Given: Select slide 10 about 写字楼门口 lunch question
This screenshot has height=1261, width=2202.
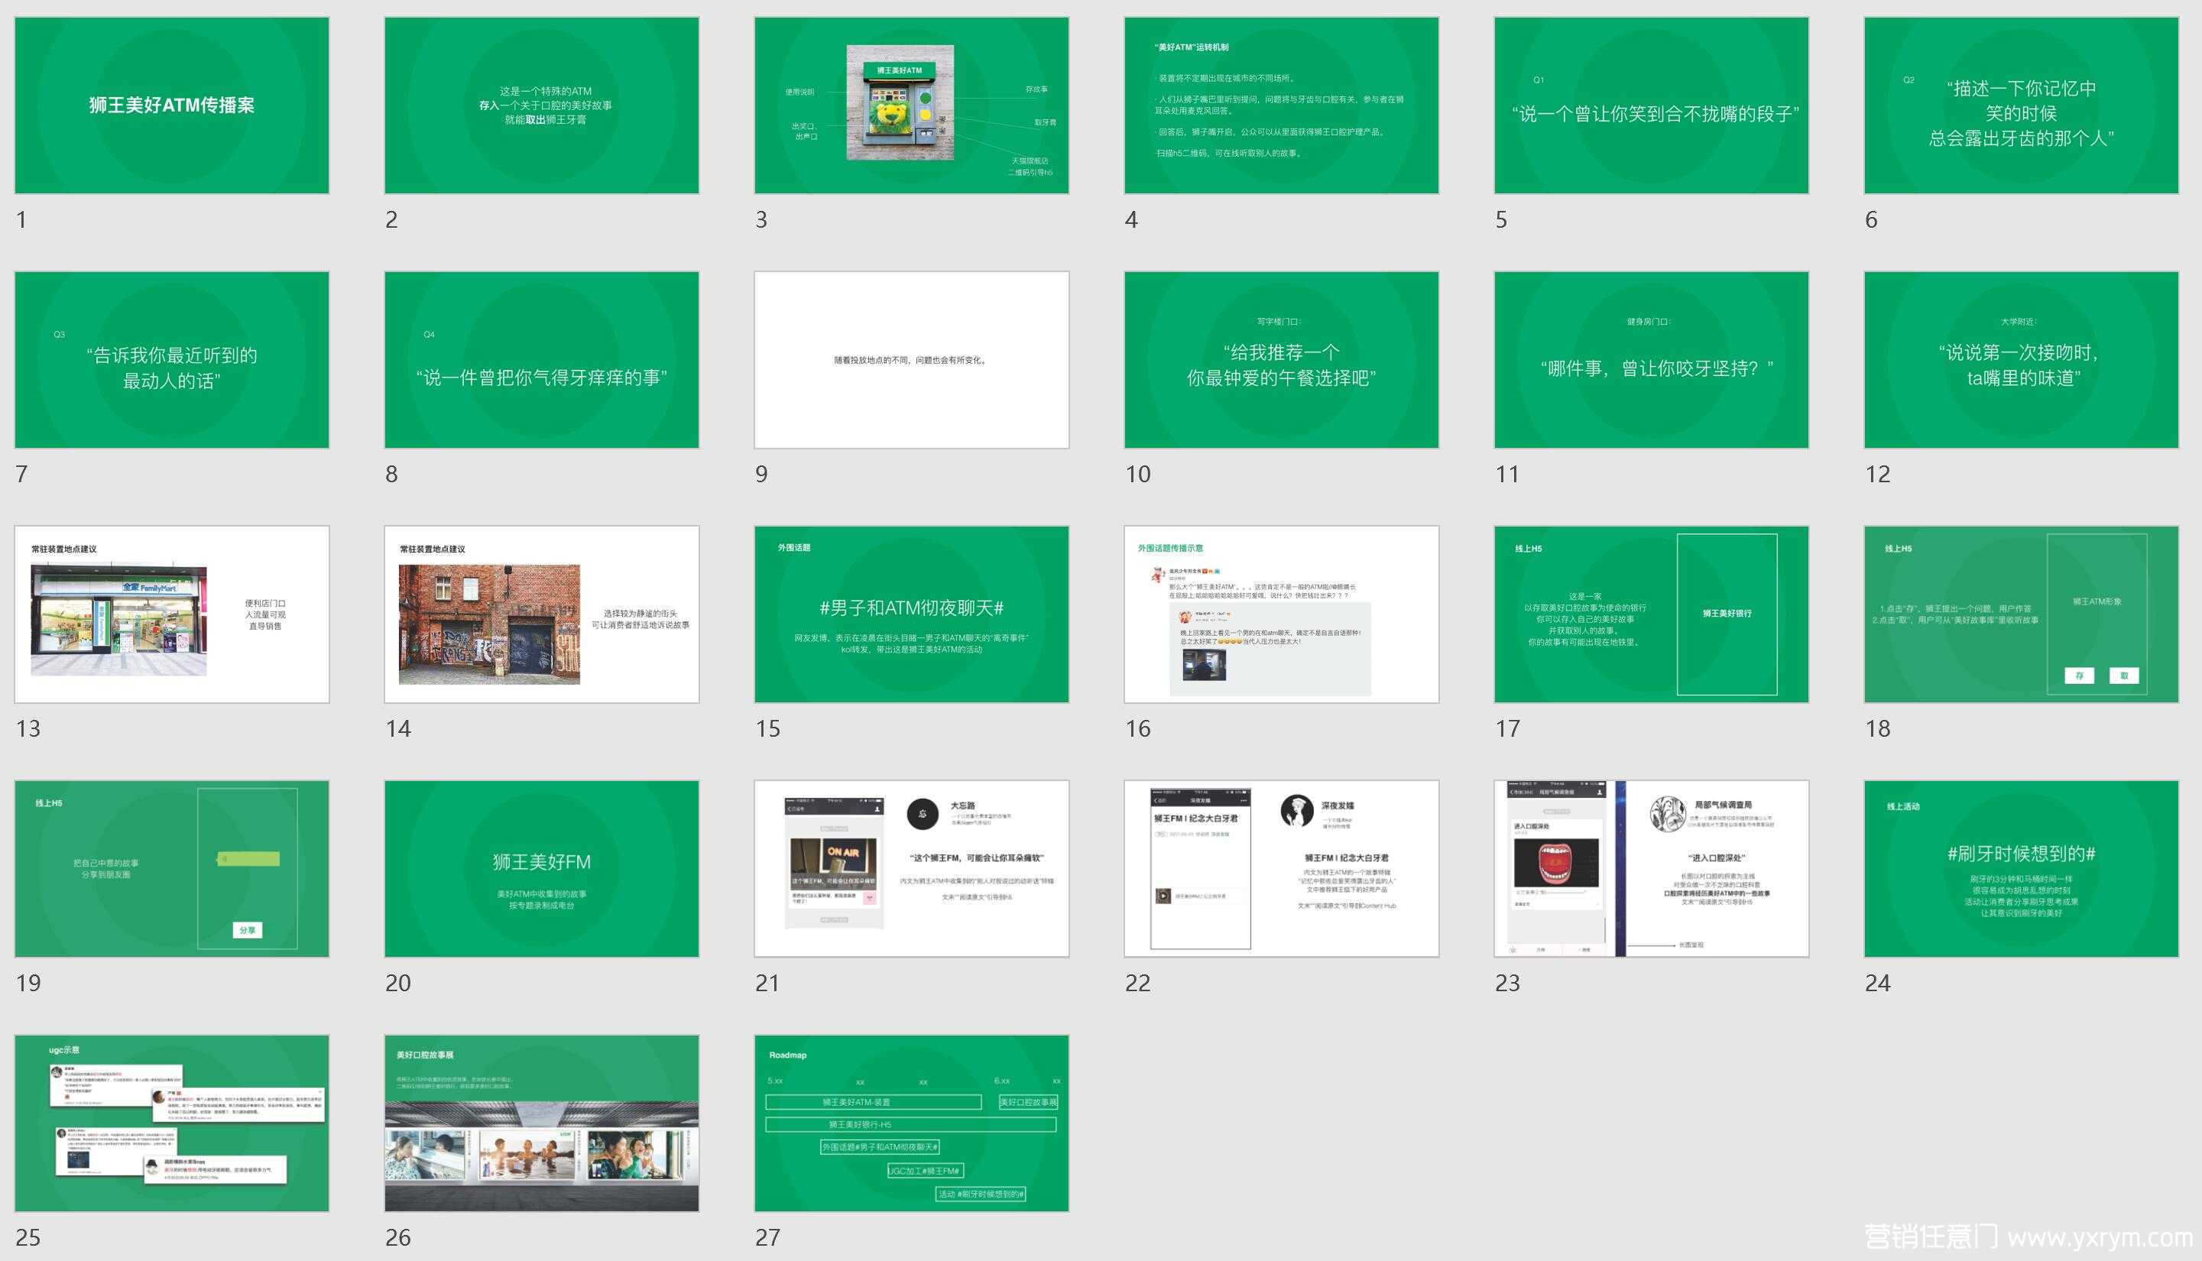Looking at the screenshot, I should 1282,359.
